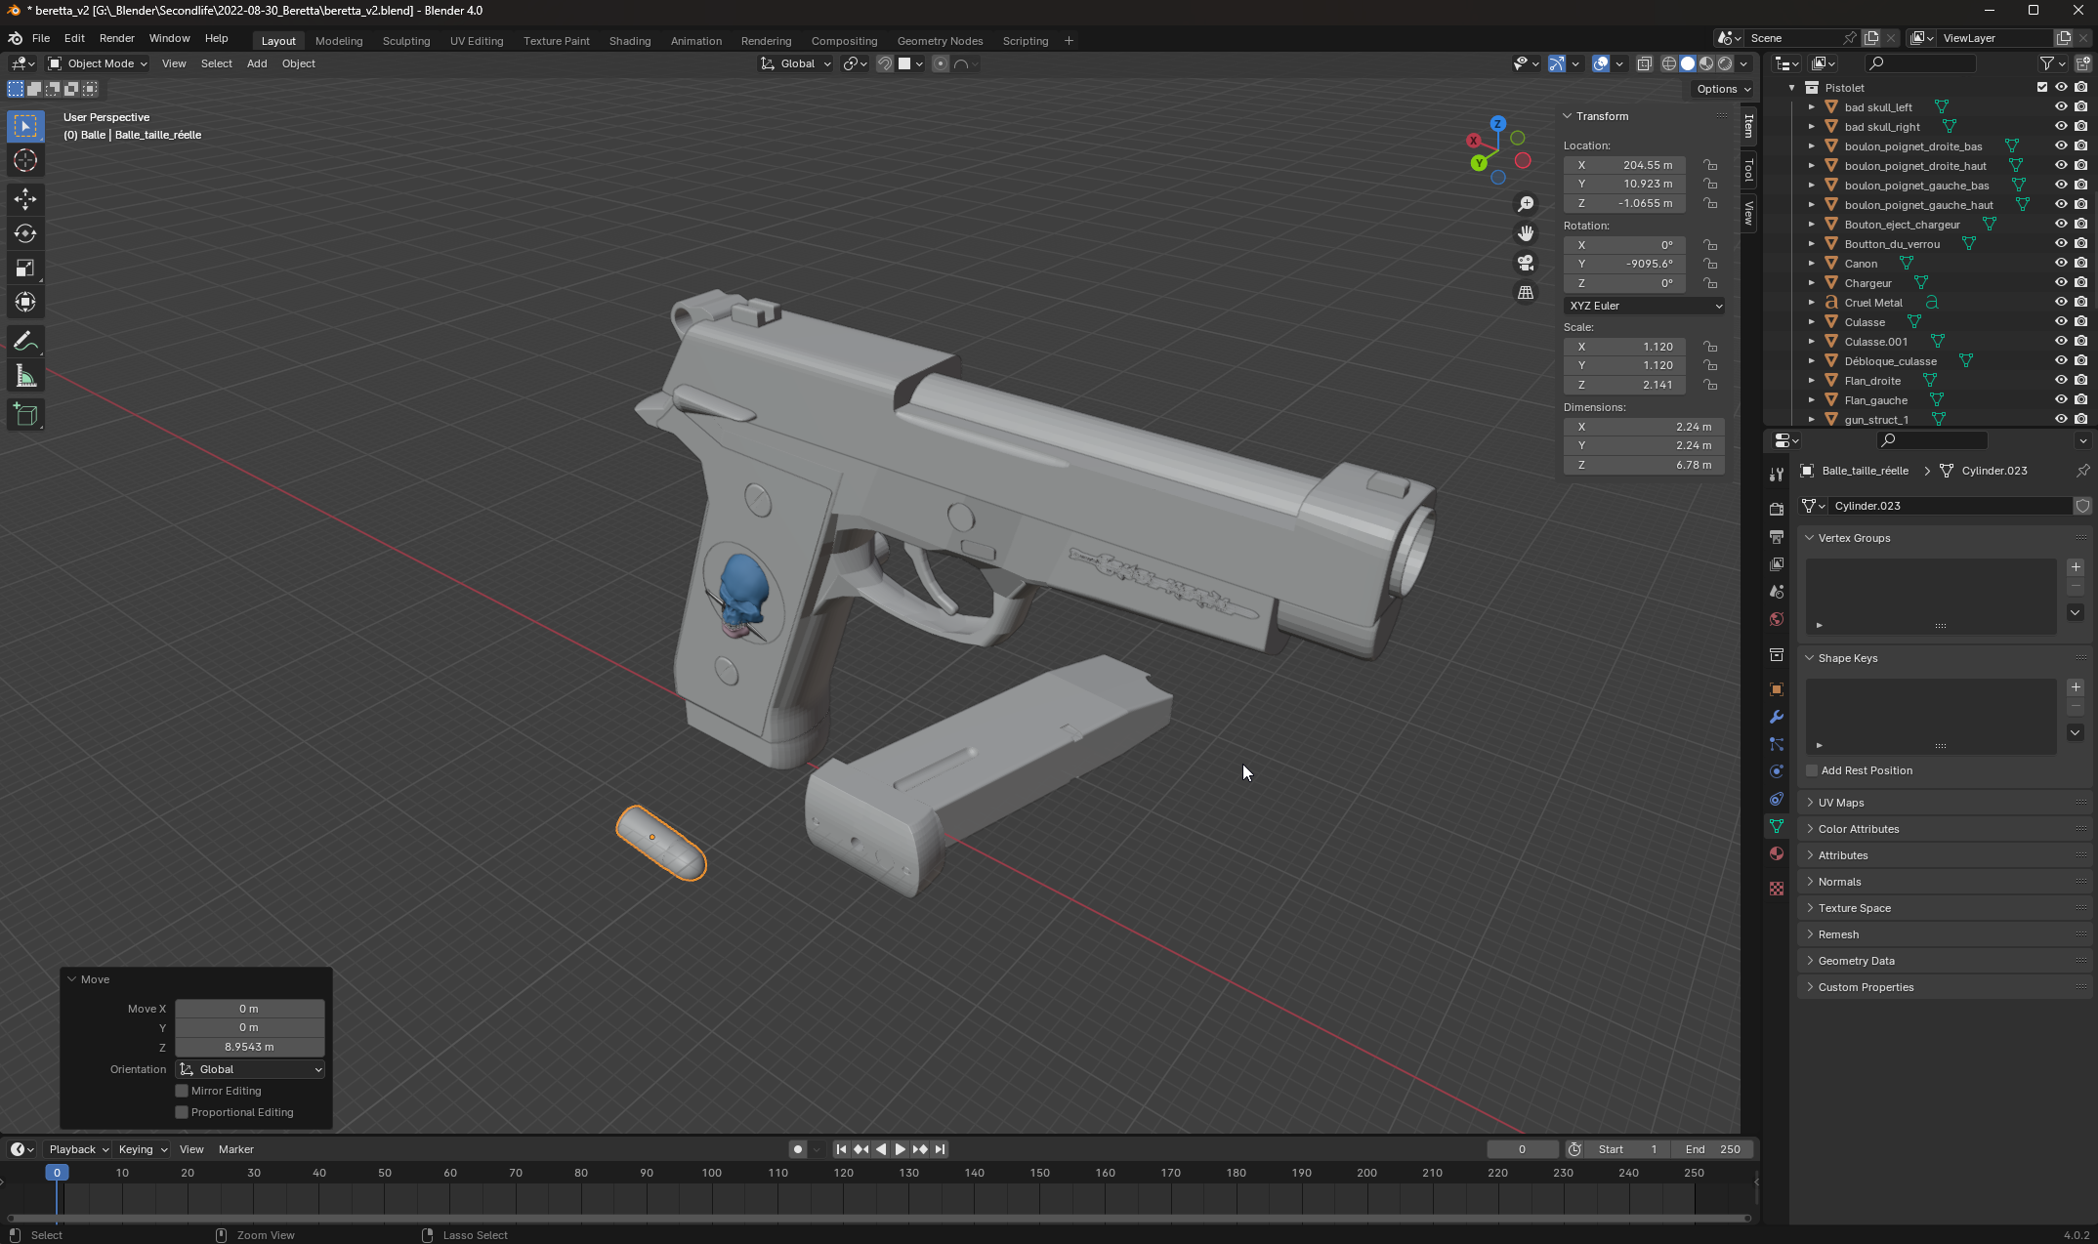Viewport: 2098px width, 1244px height.
Task: Switch to the UV Editing workspace tab
Action: (x=477, y=41)
